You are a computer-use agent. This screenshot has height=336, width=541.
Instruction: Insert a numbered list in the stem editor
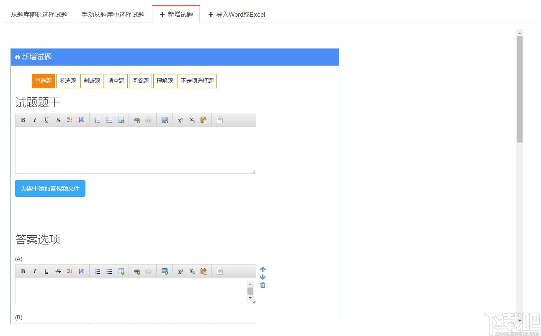click(97, 120)
